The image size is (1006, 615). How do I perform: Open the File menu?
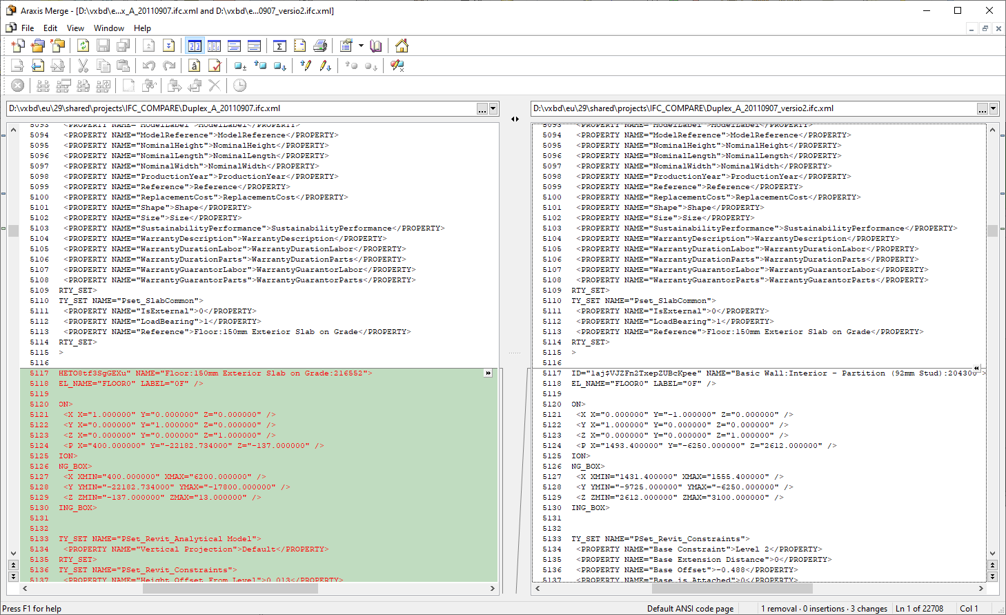pos(28,28)
